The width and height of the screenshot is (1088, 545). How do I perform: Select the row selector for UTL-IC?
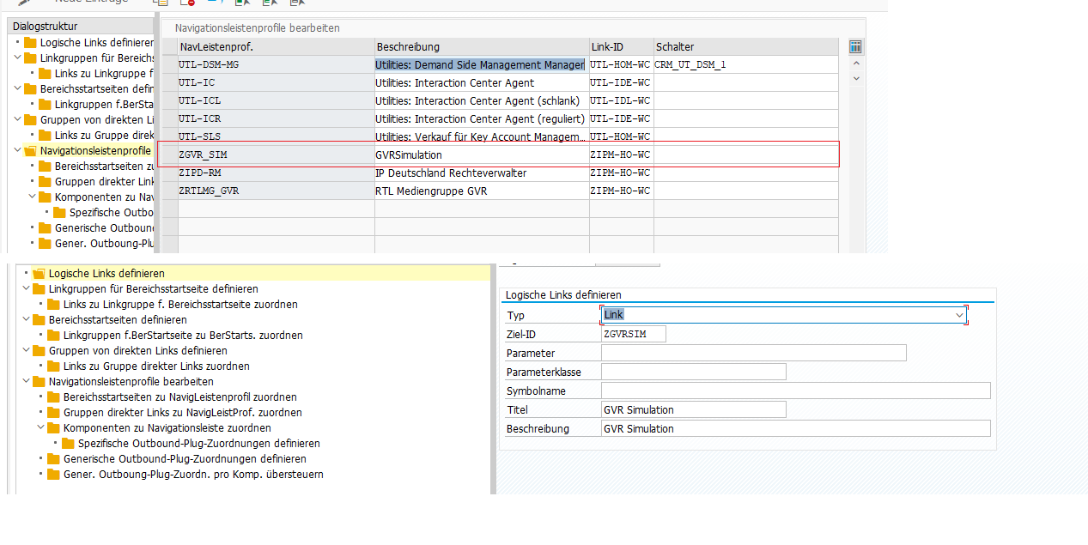pyautogui.click(x=169, y=83)
